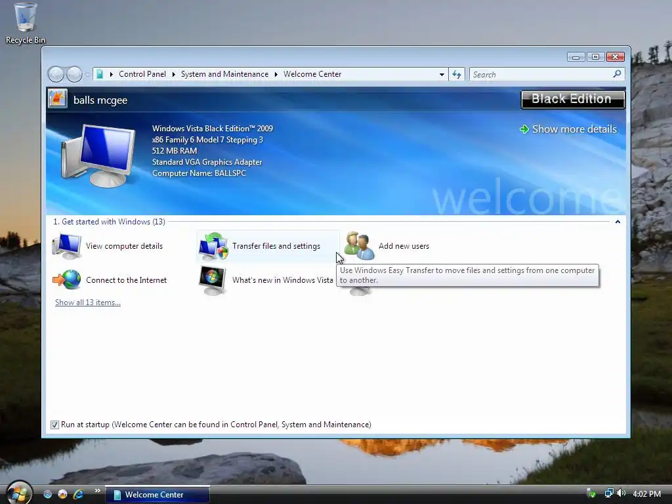672x504 pixels.
Task: Launch Internet Explorer from Quick Launch
Action: pyautogui.click(x=78, y=494)
